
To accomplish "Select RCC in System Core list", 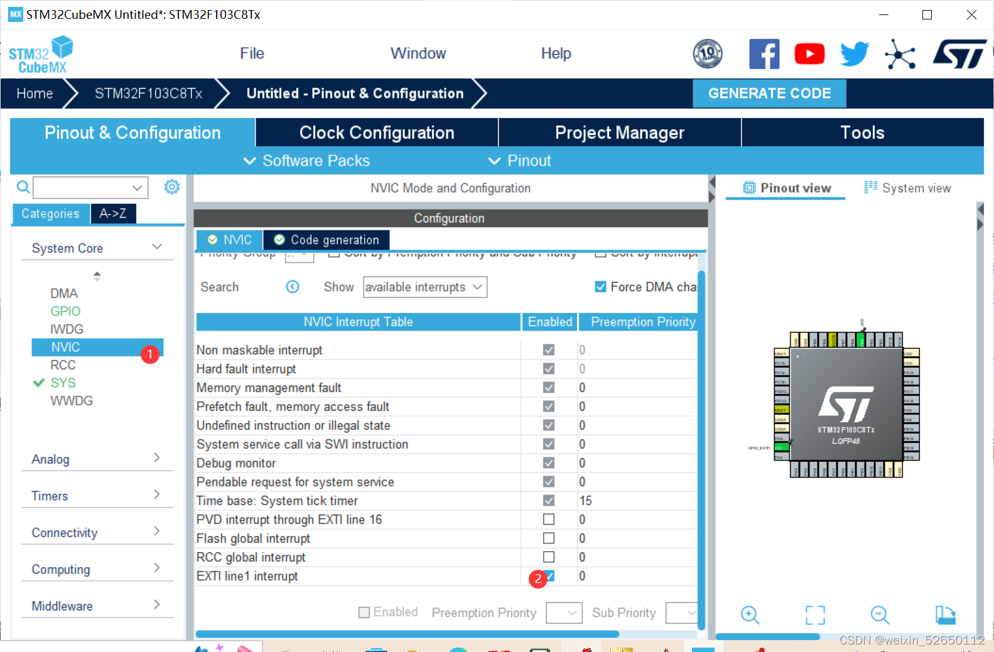I will (63, 365).
